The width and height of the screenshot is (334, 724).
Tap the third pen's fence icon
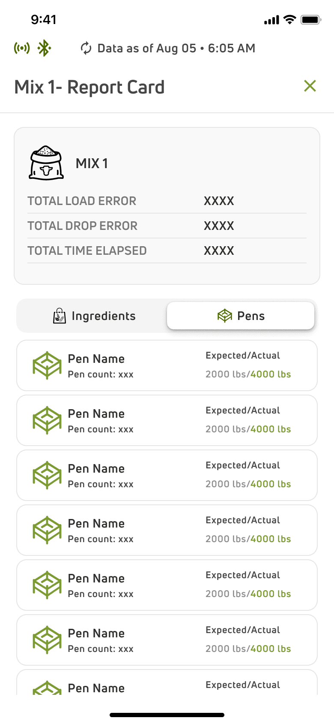[x=47, y=475]
